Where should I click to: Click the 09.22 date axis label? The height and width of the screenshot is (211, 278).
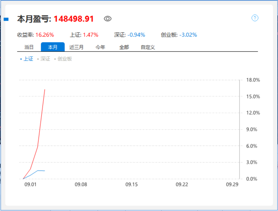[x=182, y=184]
